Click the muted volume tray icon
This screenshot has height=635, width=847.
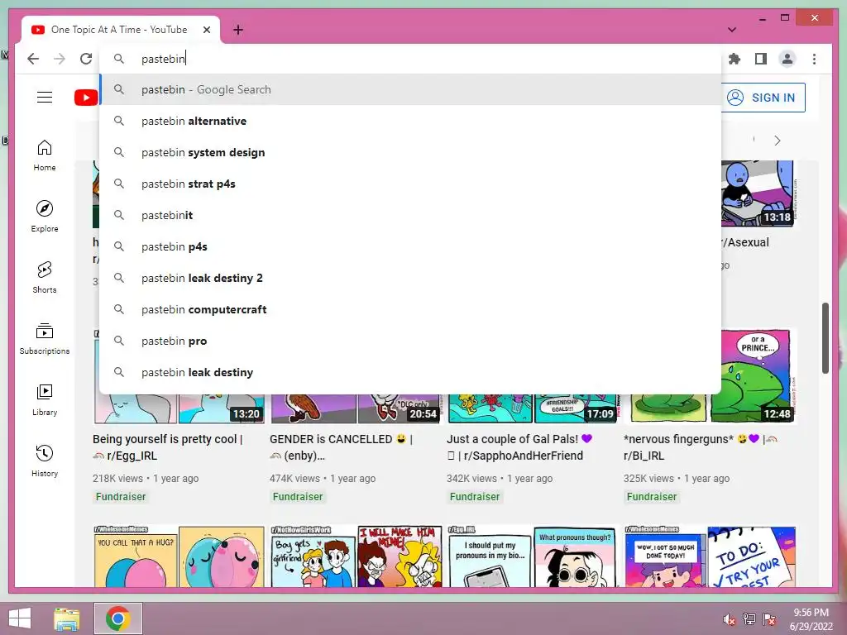[x=729, y=619]
